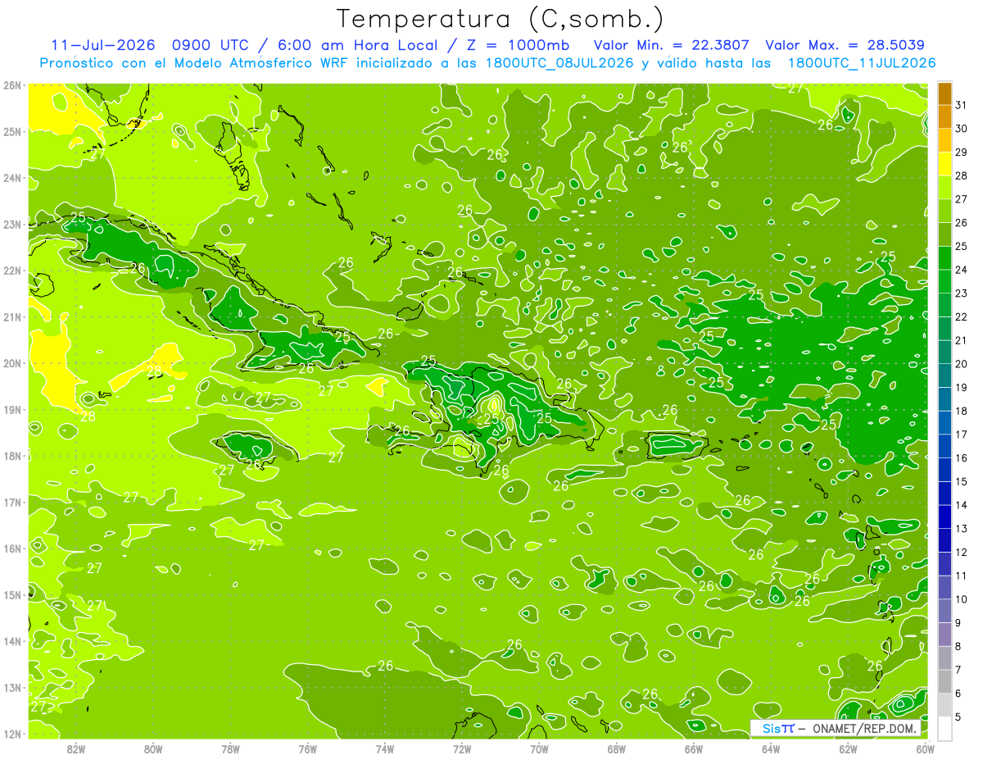Click the 76W longitude axis label
Screen dimensions: 983x760
307,749
